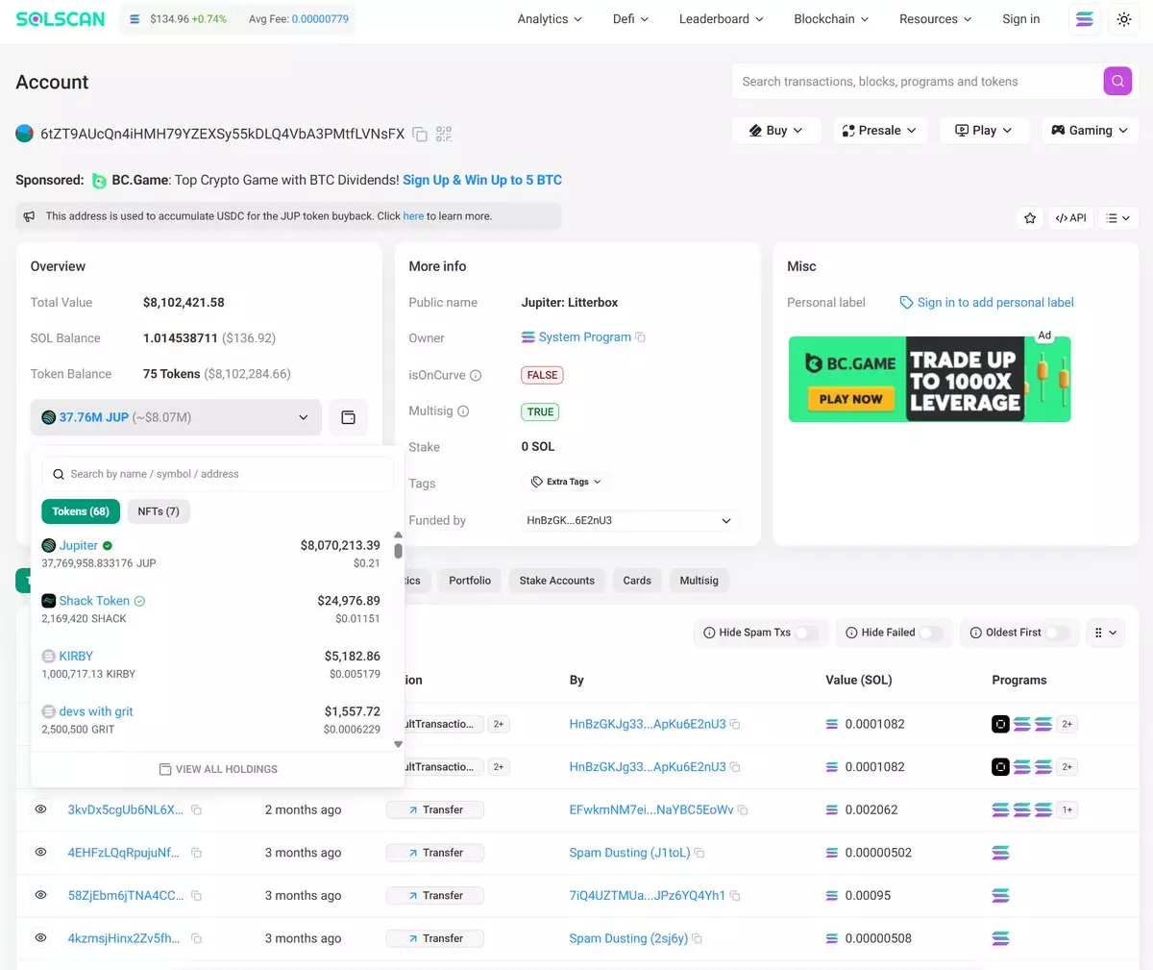Turn on Hide Failed switch

tap(930, 633)
